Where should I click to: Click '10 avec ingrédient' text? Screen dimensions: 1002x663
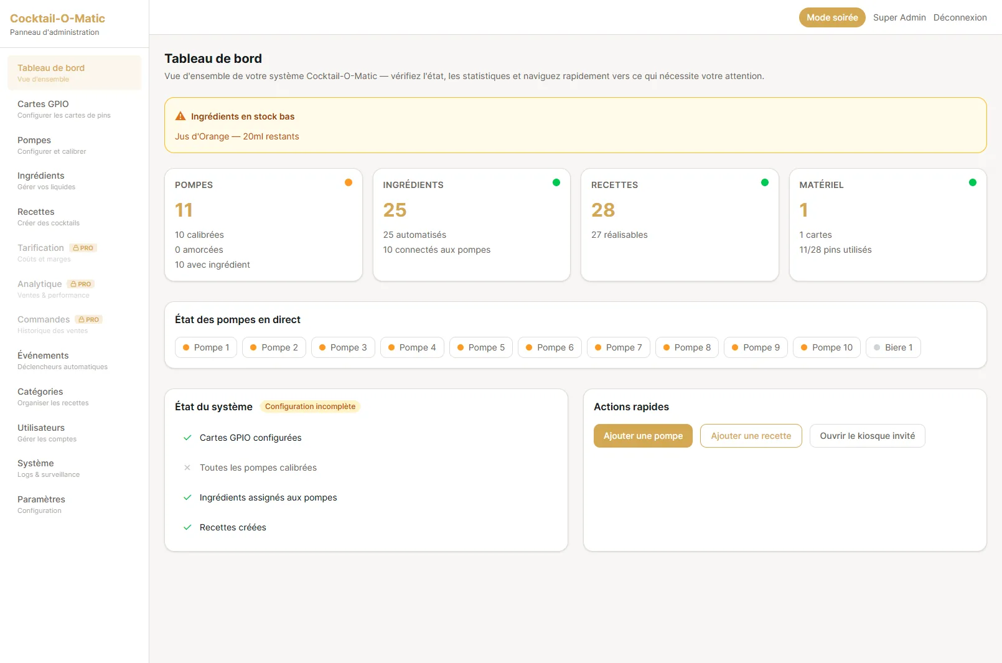click(212, 265)
